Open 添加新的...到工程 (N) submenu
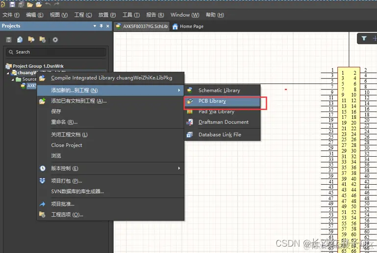 (x=110, y=90)
